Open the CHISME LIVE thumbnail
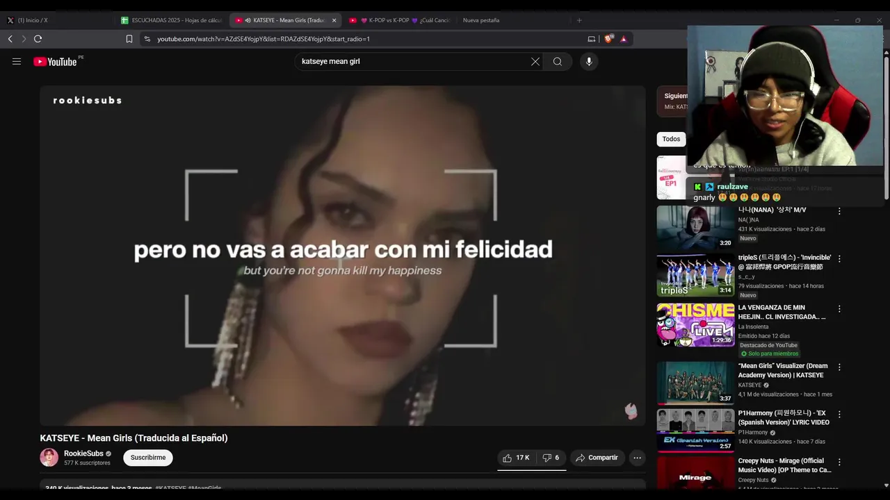 695,324
